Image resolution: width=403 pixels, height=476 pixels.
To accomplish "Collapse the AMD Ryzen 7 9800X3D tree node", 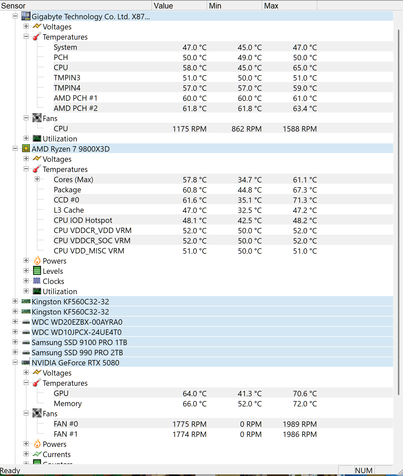I will pos(15,148).
